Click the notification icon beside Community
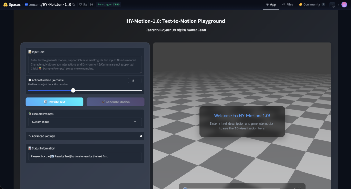Screen dimensions: 351x189 pos(332,5)
